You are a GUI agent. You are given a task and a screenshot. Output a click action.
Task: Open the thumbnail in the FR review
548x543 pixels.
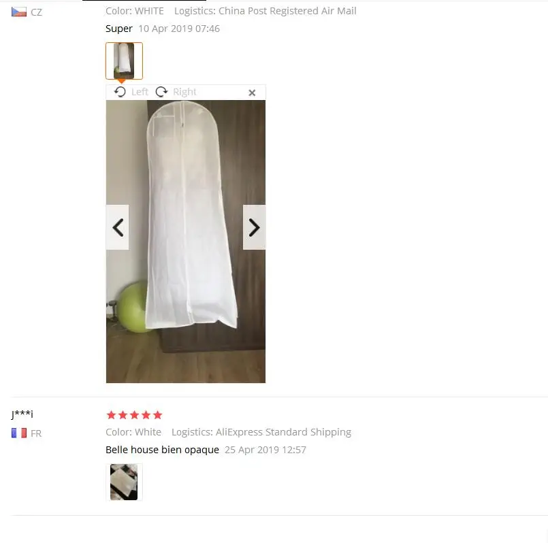pyautogui.click(x=124, y=482)
